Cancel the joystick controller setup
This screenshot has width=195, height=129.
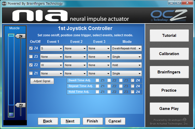[x=115, y=121]
